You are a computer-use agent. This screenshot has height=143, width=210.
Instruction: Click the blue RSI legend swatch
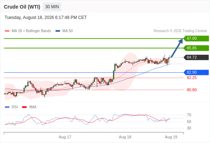(x=7, y=107)
